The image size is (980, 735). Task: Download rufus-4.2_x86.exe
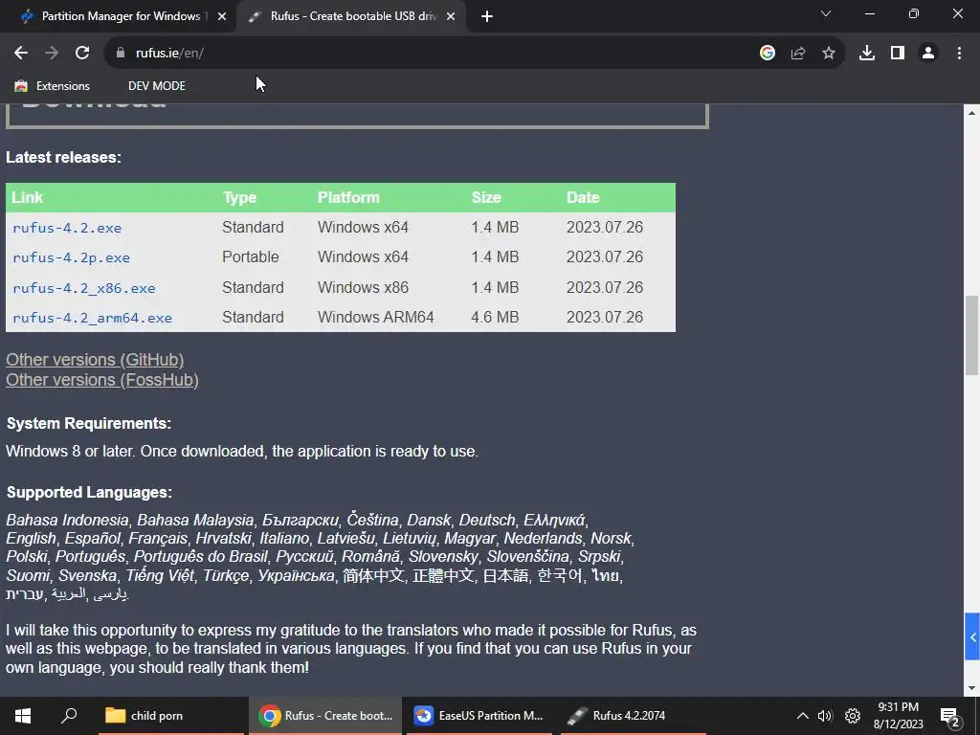point(84,288)
